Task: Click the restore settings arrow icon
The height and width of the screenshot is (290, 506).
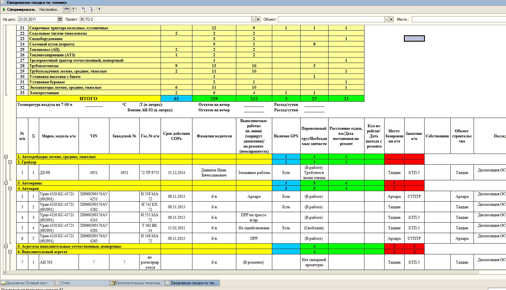Action: (x=84, y=10)
